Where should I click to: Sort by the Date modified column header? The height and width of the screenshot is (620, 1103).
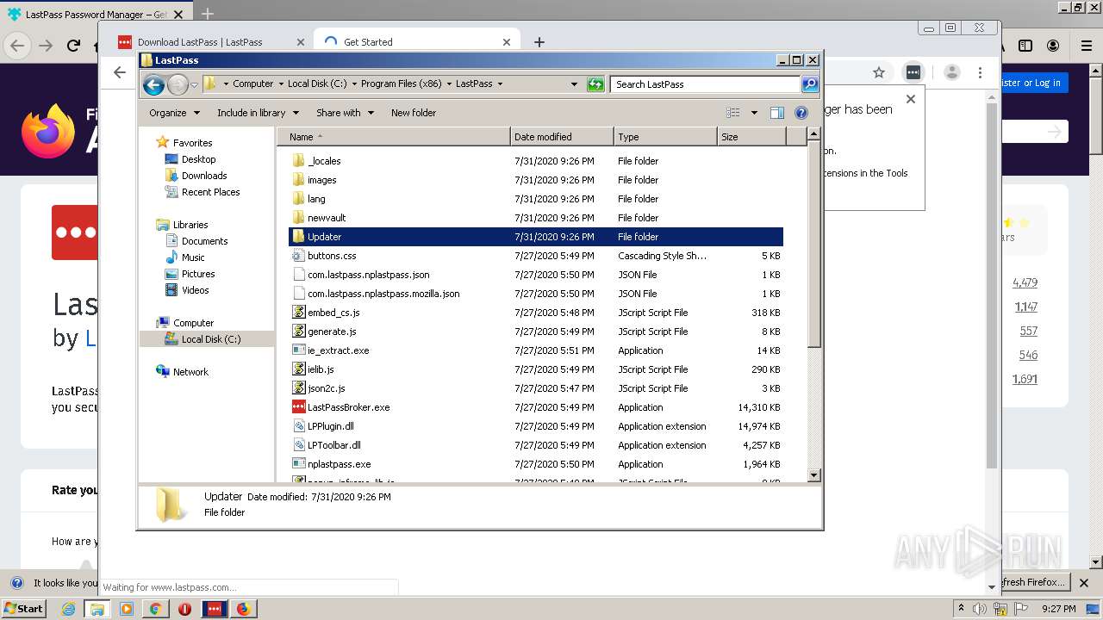point(562,137)
